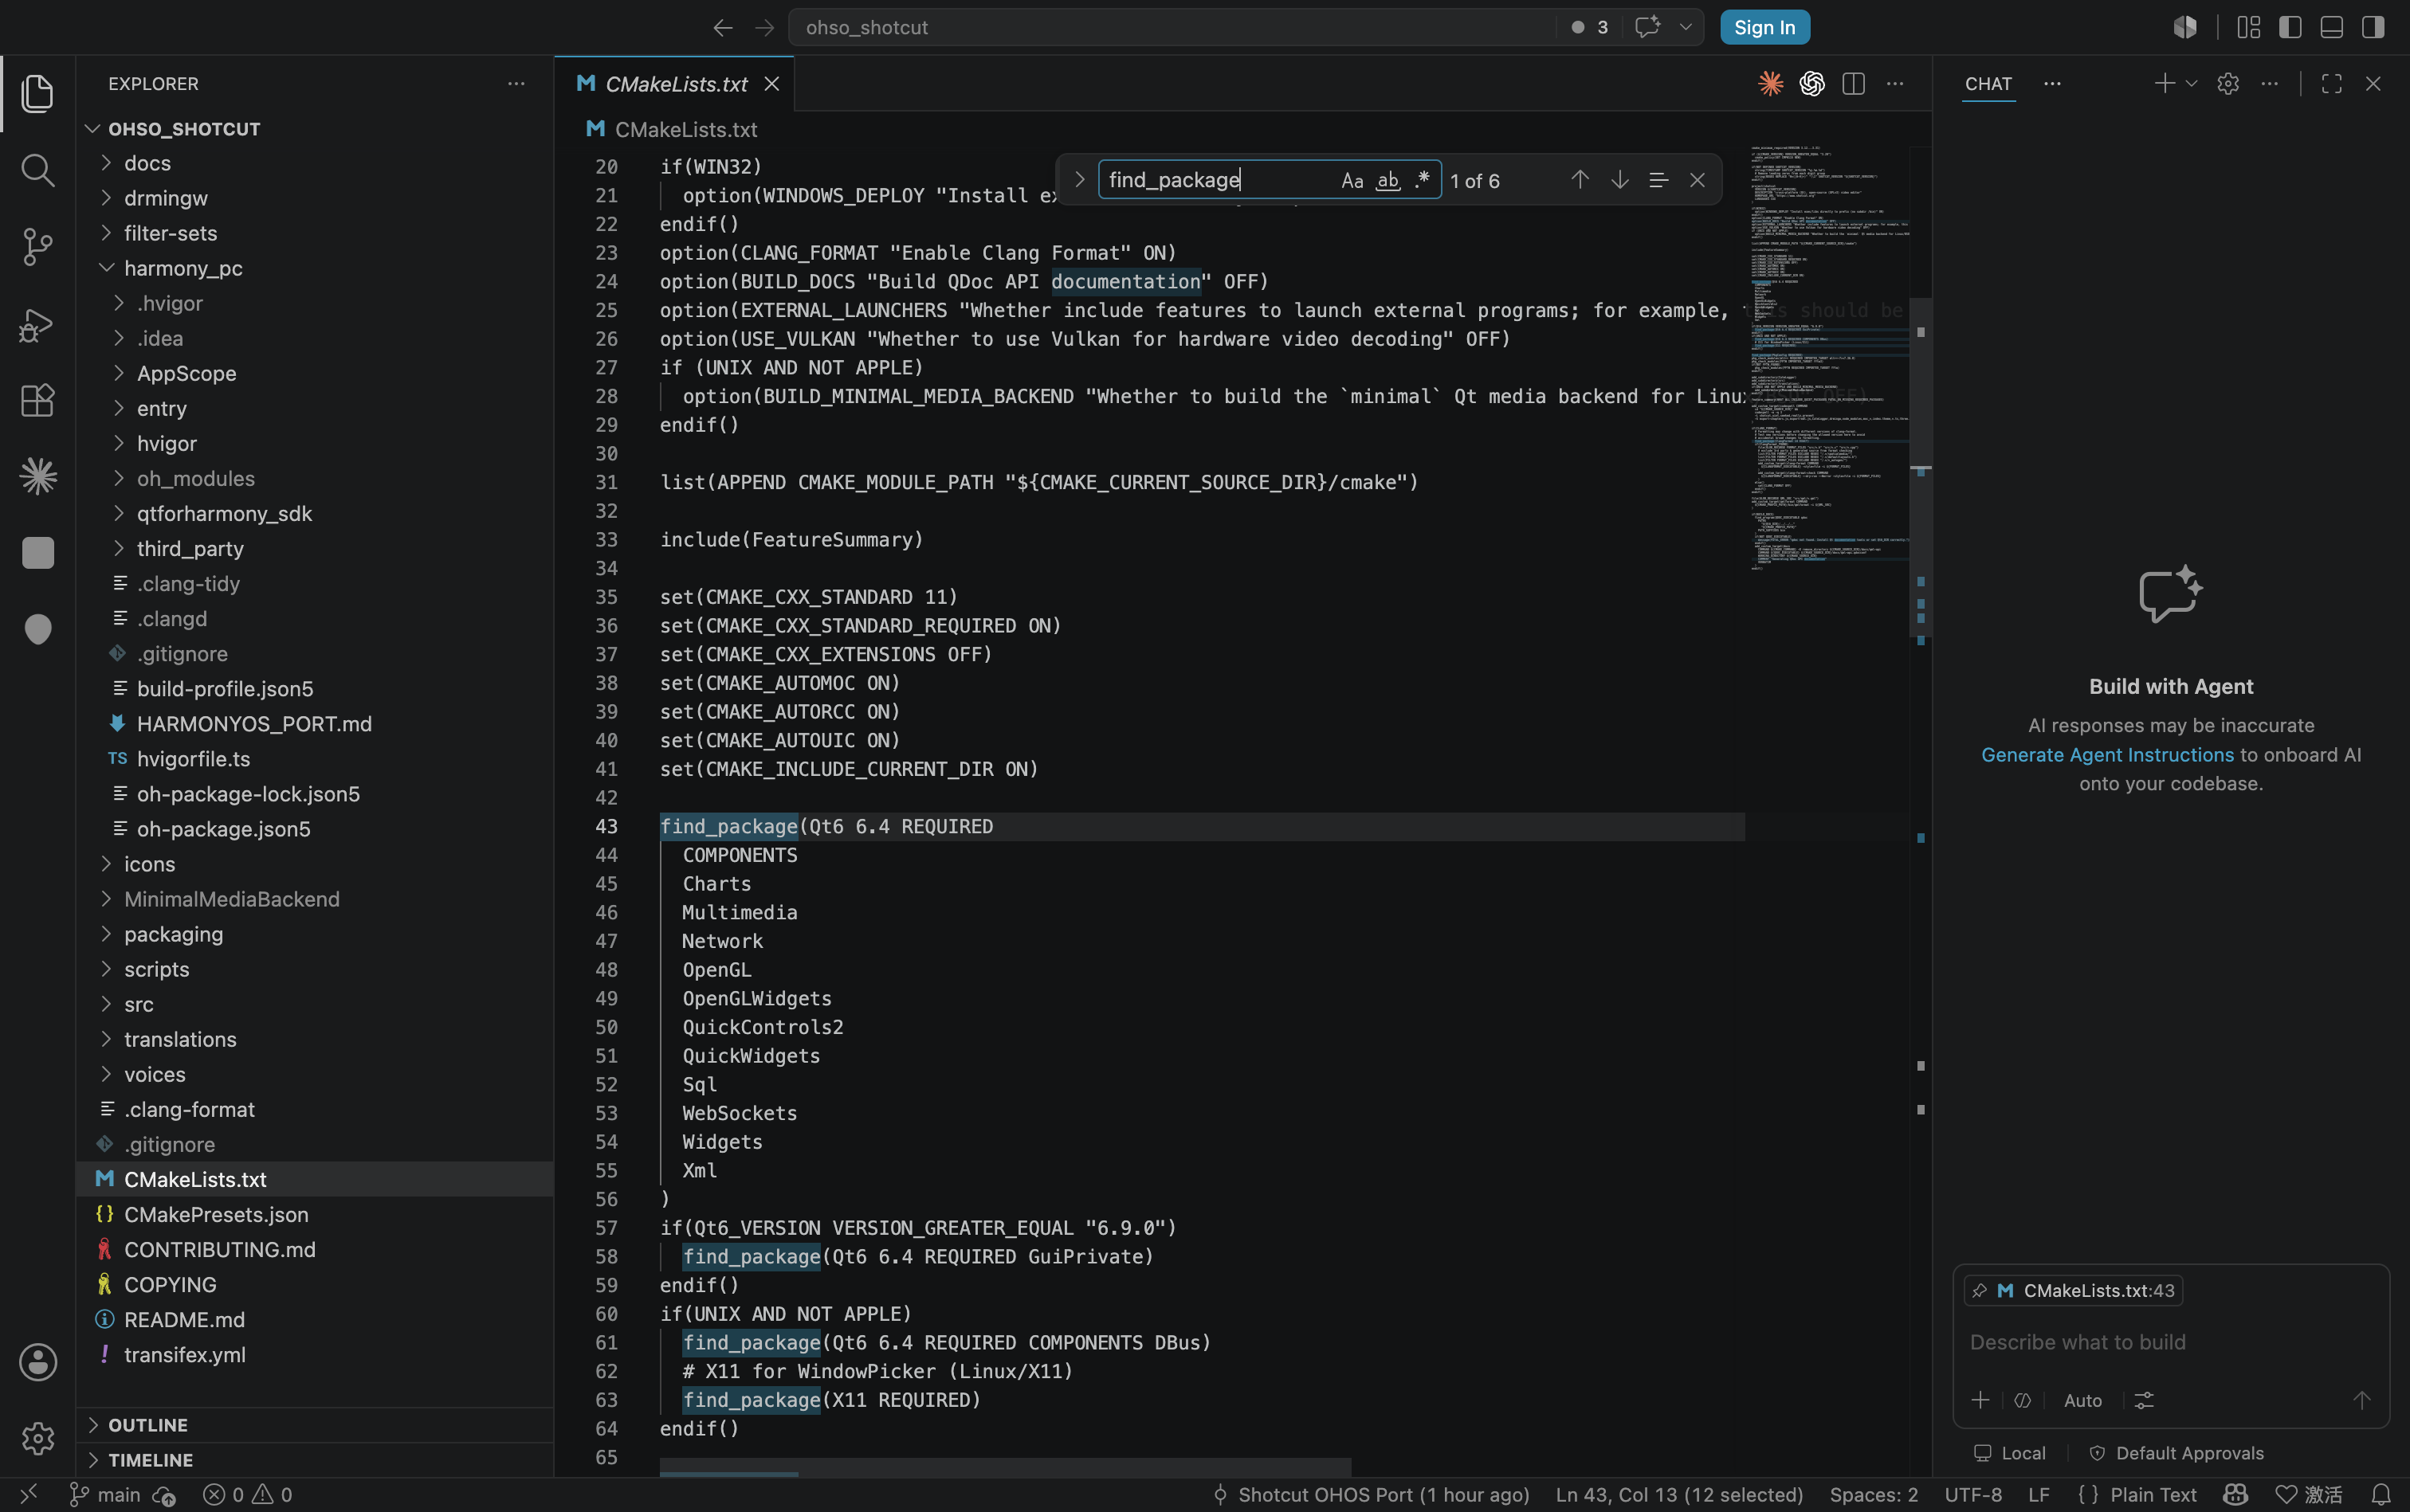Viewport: 2410px width, 1512px height.
Task: Maximize the chat panel
Action: [x=2331, y=84]
